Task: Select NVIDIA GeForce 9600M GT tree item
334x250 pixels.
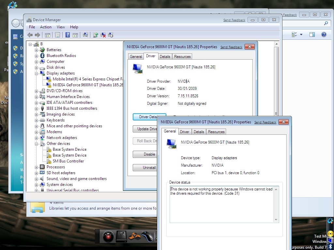Action: pyautogui.click(x=88, y=85)
